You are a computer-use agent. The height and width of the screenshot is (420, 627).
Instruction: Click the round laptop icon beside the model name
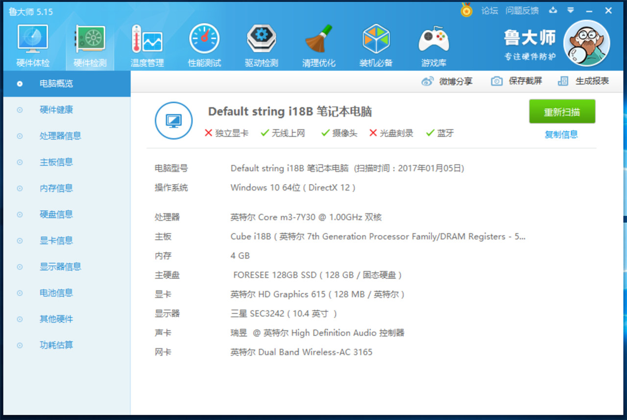point(173,120)
